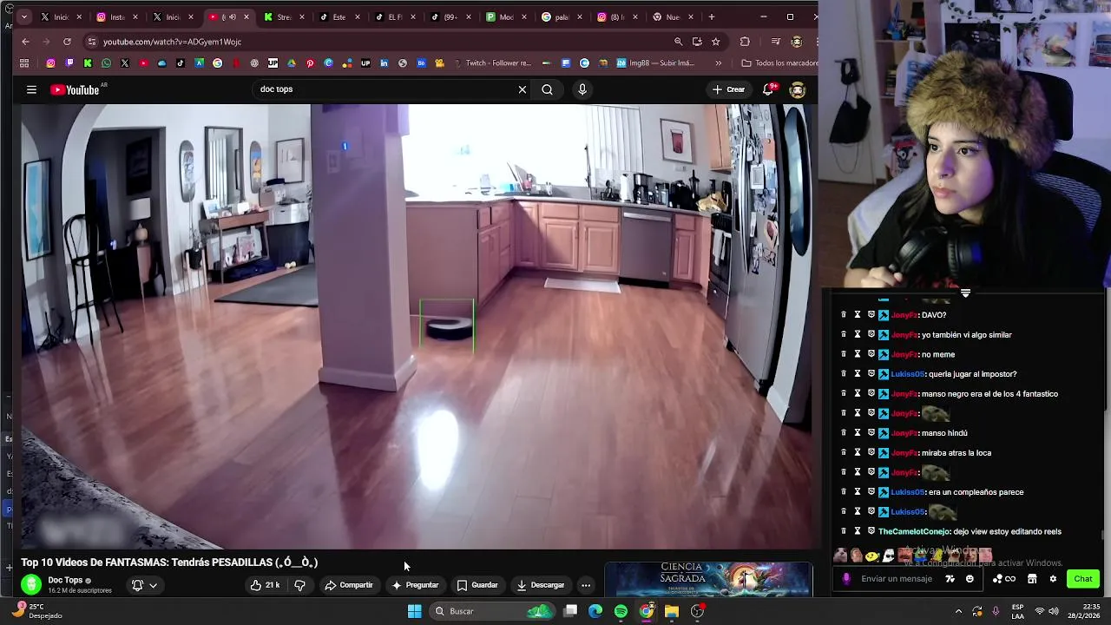Image resolution: width=1111 pixels, height=625 pixels.
Task: Clear the 'doc tops' search text
Action: tap(522, 89)
